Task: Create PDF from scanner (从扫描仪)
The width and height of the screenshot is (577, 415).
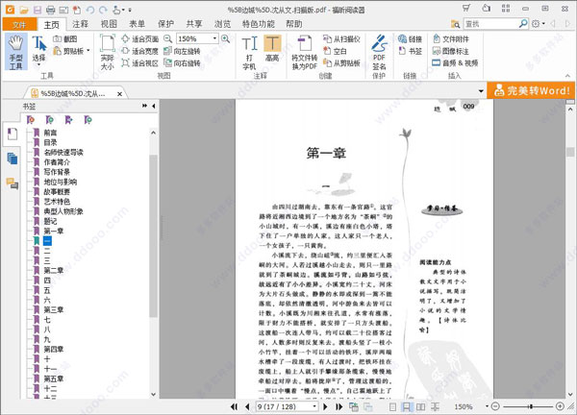Action: coord(341,39)
